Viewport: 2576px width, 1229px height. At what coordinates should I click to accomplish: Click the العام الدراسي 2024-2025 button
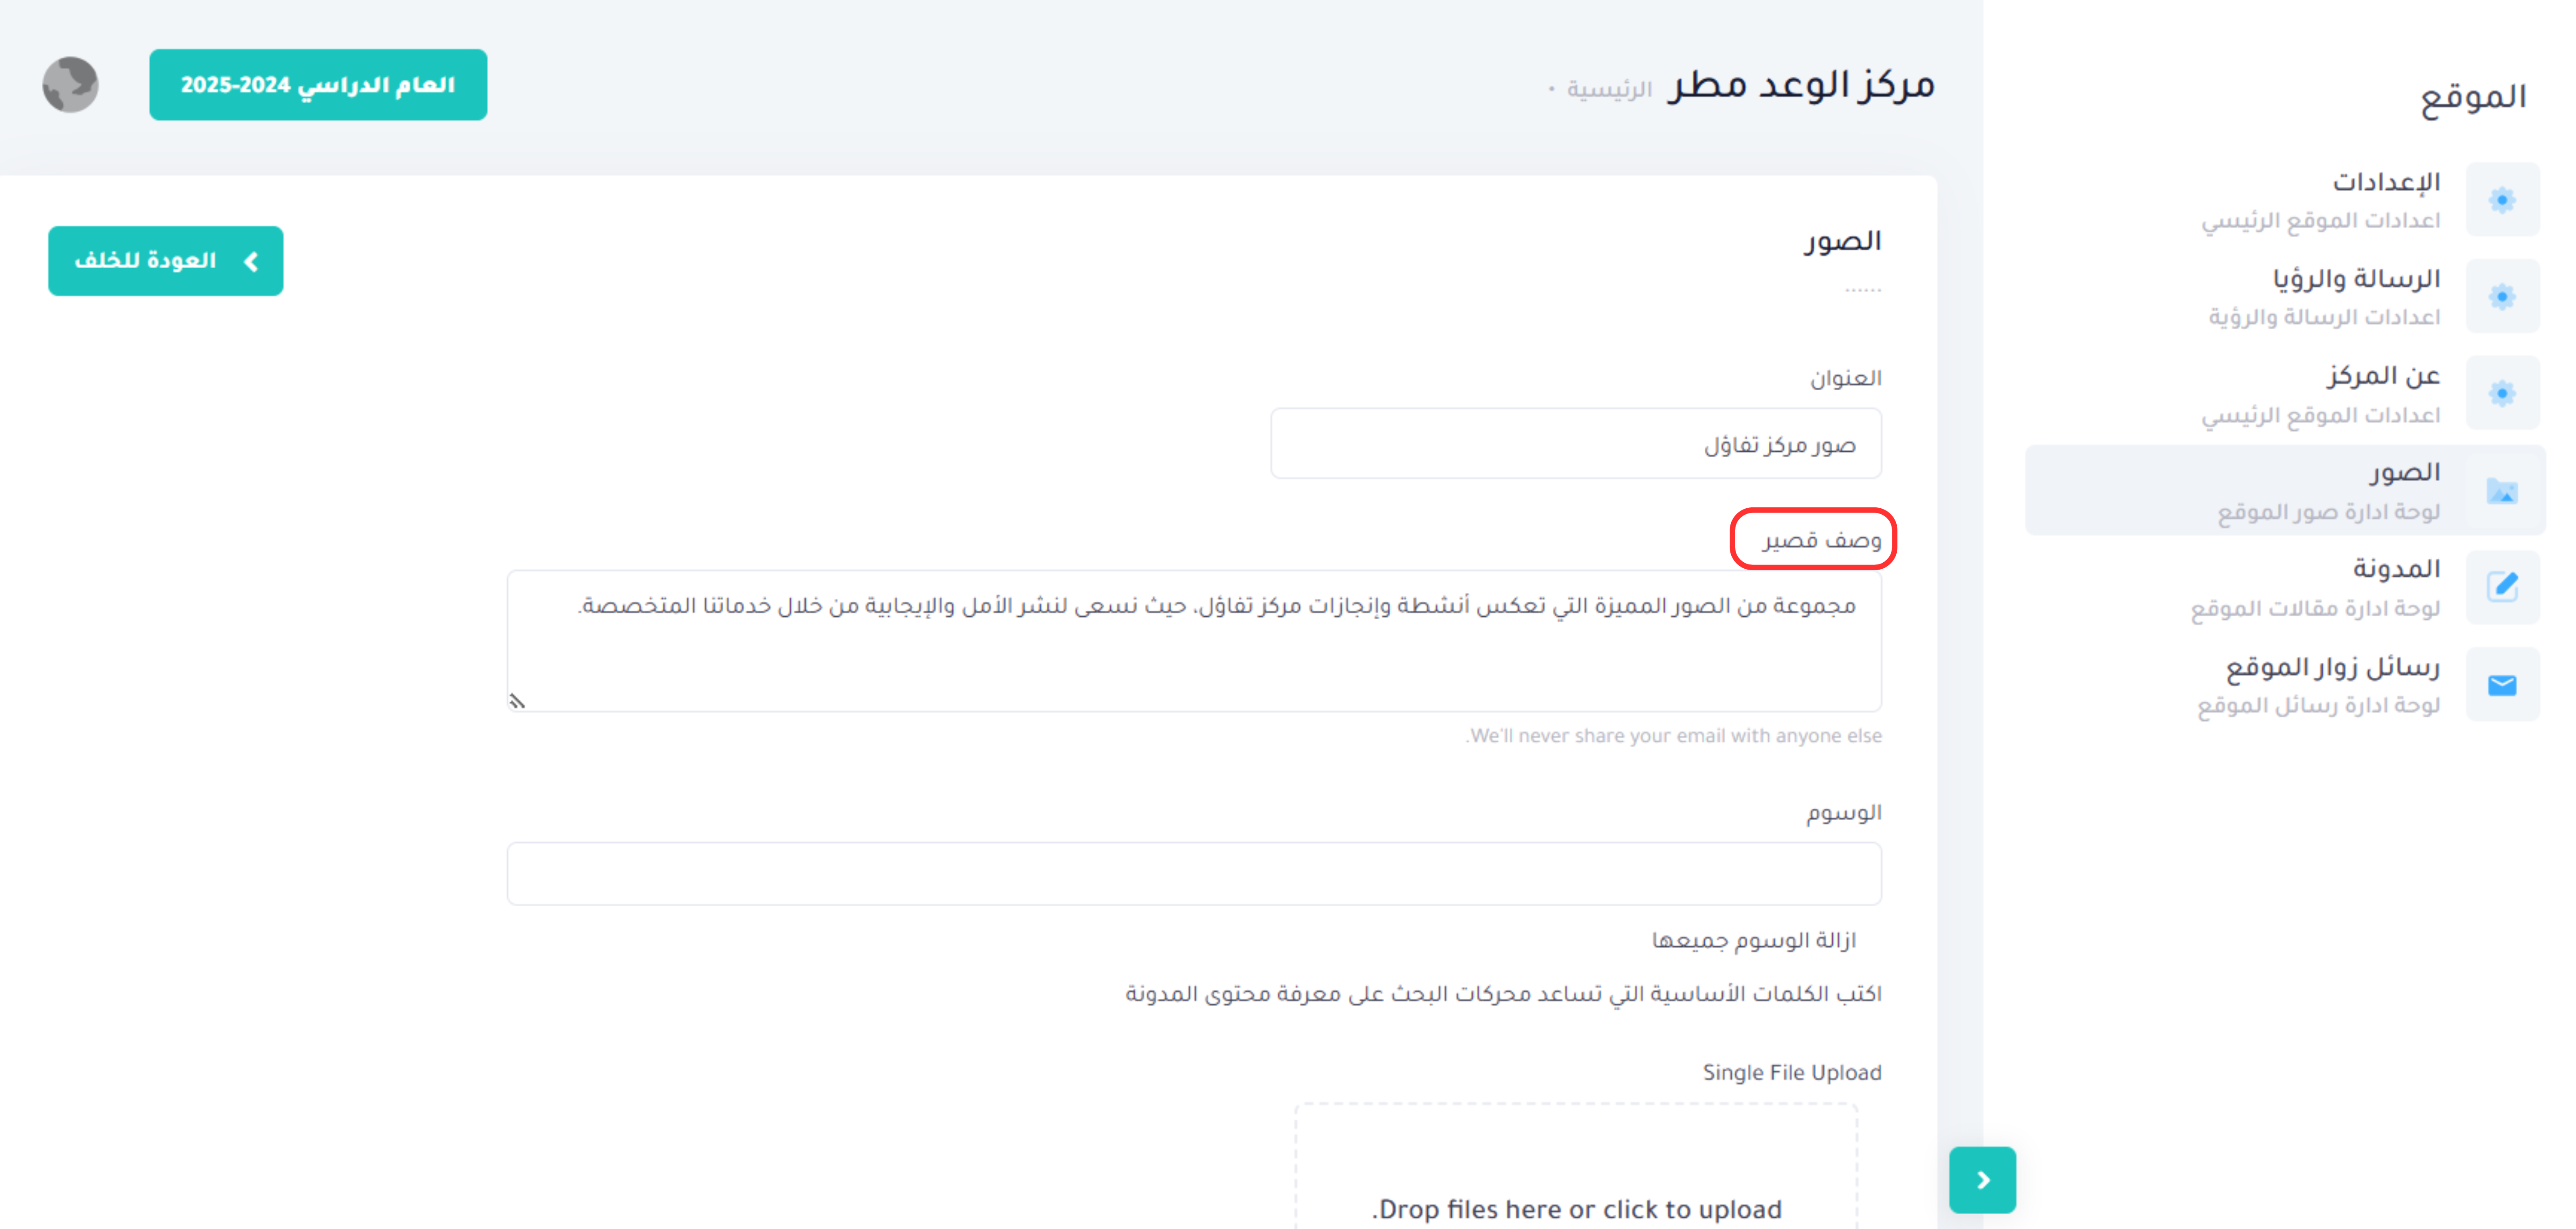pos(318,85)
